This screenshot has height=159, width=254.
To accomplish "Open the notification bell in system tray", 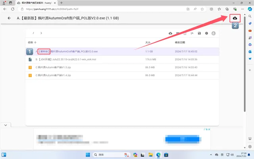I will click(249, 155).
